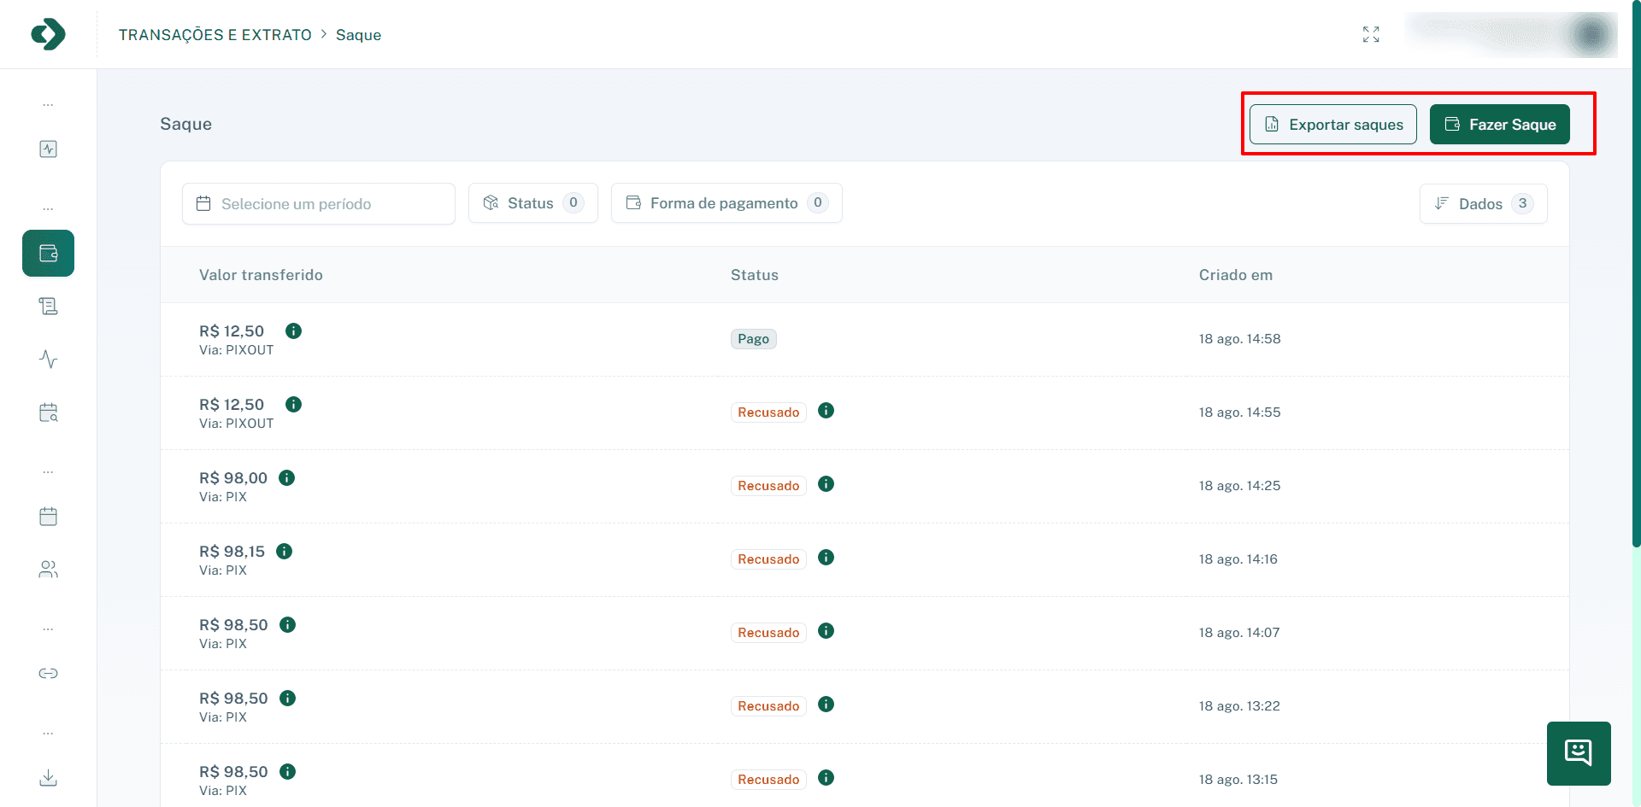Viewport: 1641px width, 807px height.
Task: Click the link icon in the sidebar
Action: click(48, 673)
